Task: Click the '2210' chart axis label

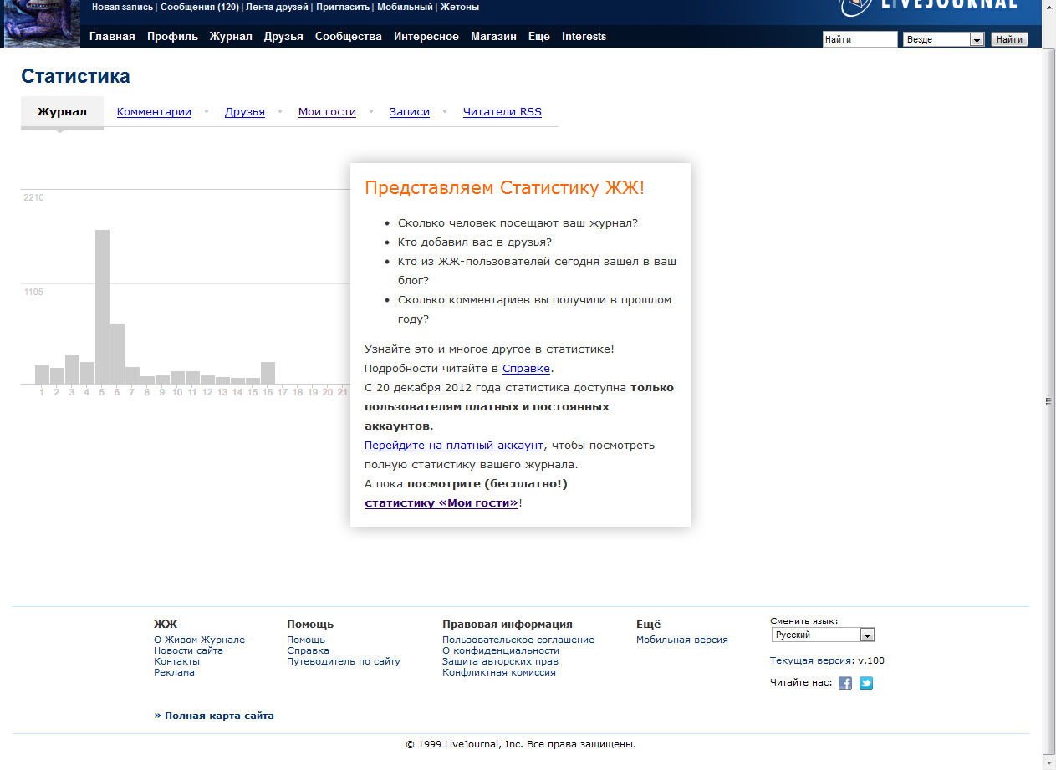Action: 33,197
